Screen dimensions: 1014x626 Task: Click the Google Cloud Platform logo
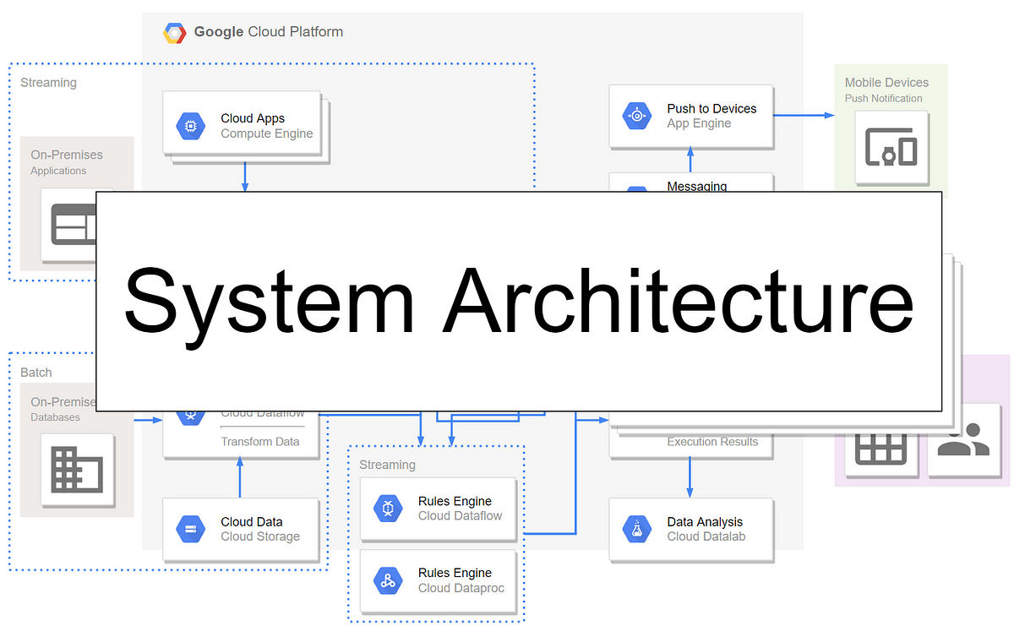pos(175,33)
